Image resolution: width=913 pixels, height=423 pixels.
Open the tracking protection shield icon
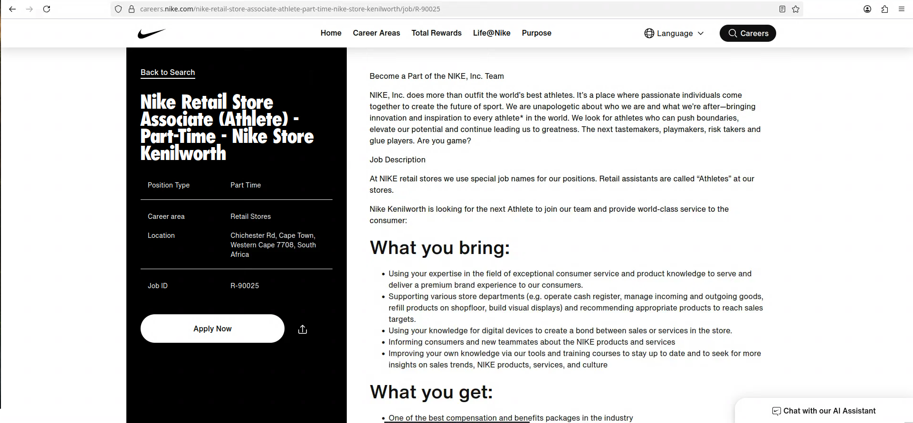tap(118, 9)
